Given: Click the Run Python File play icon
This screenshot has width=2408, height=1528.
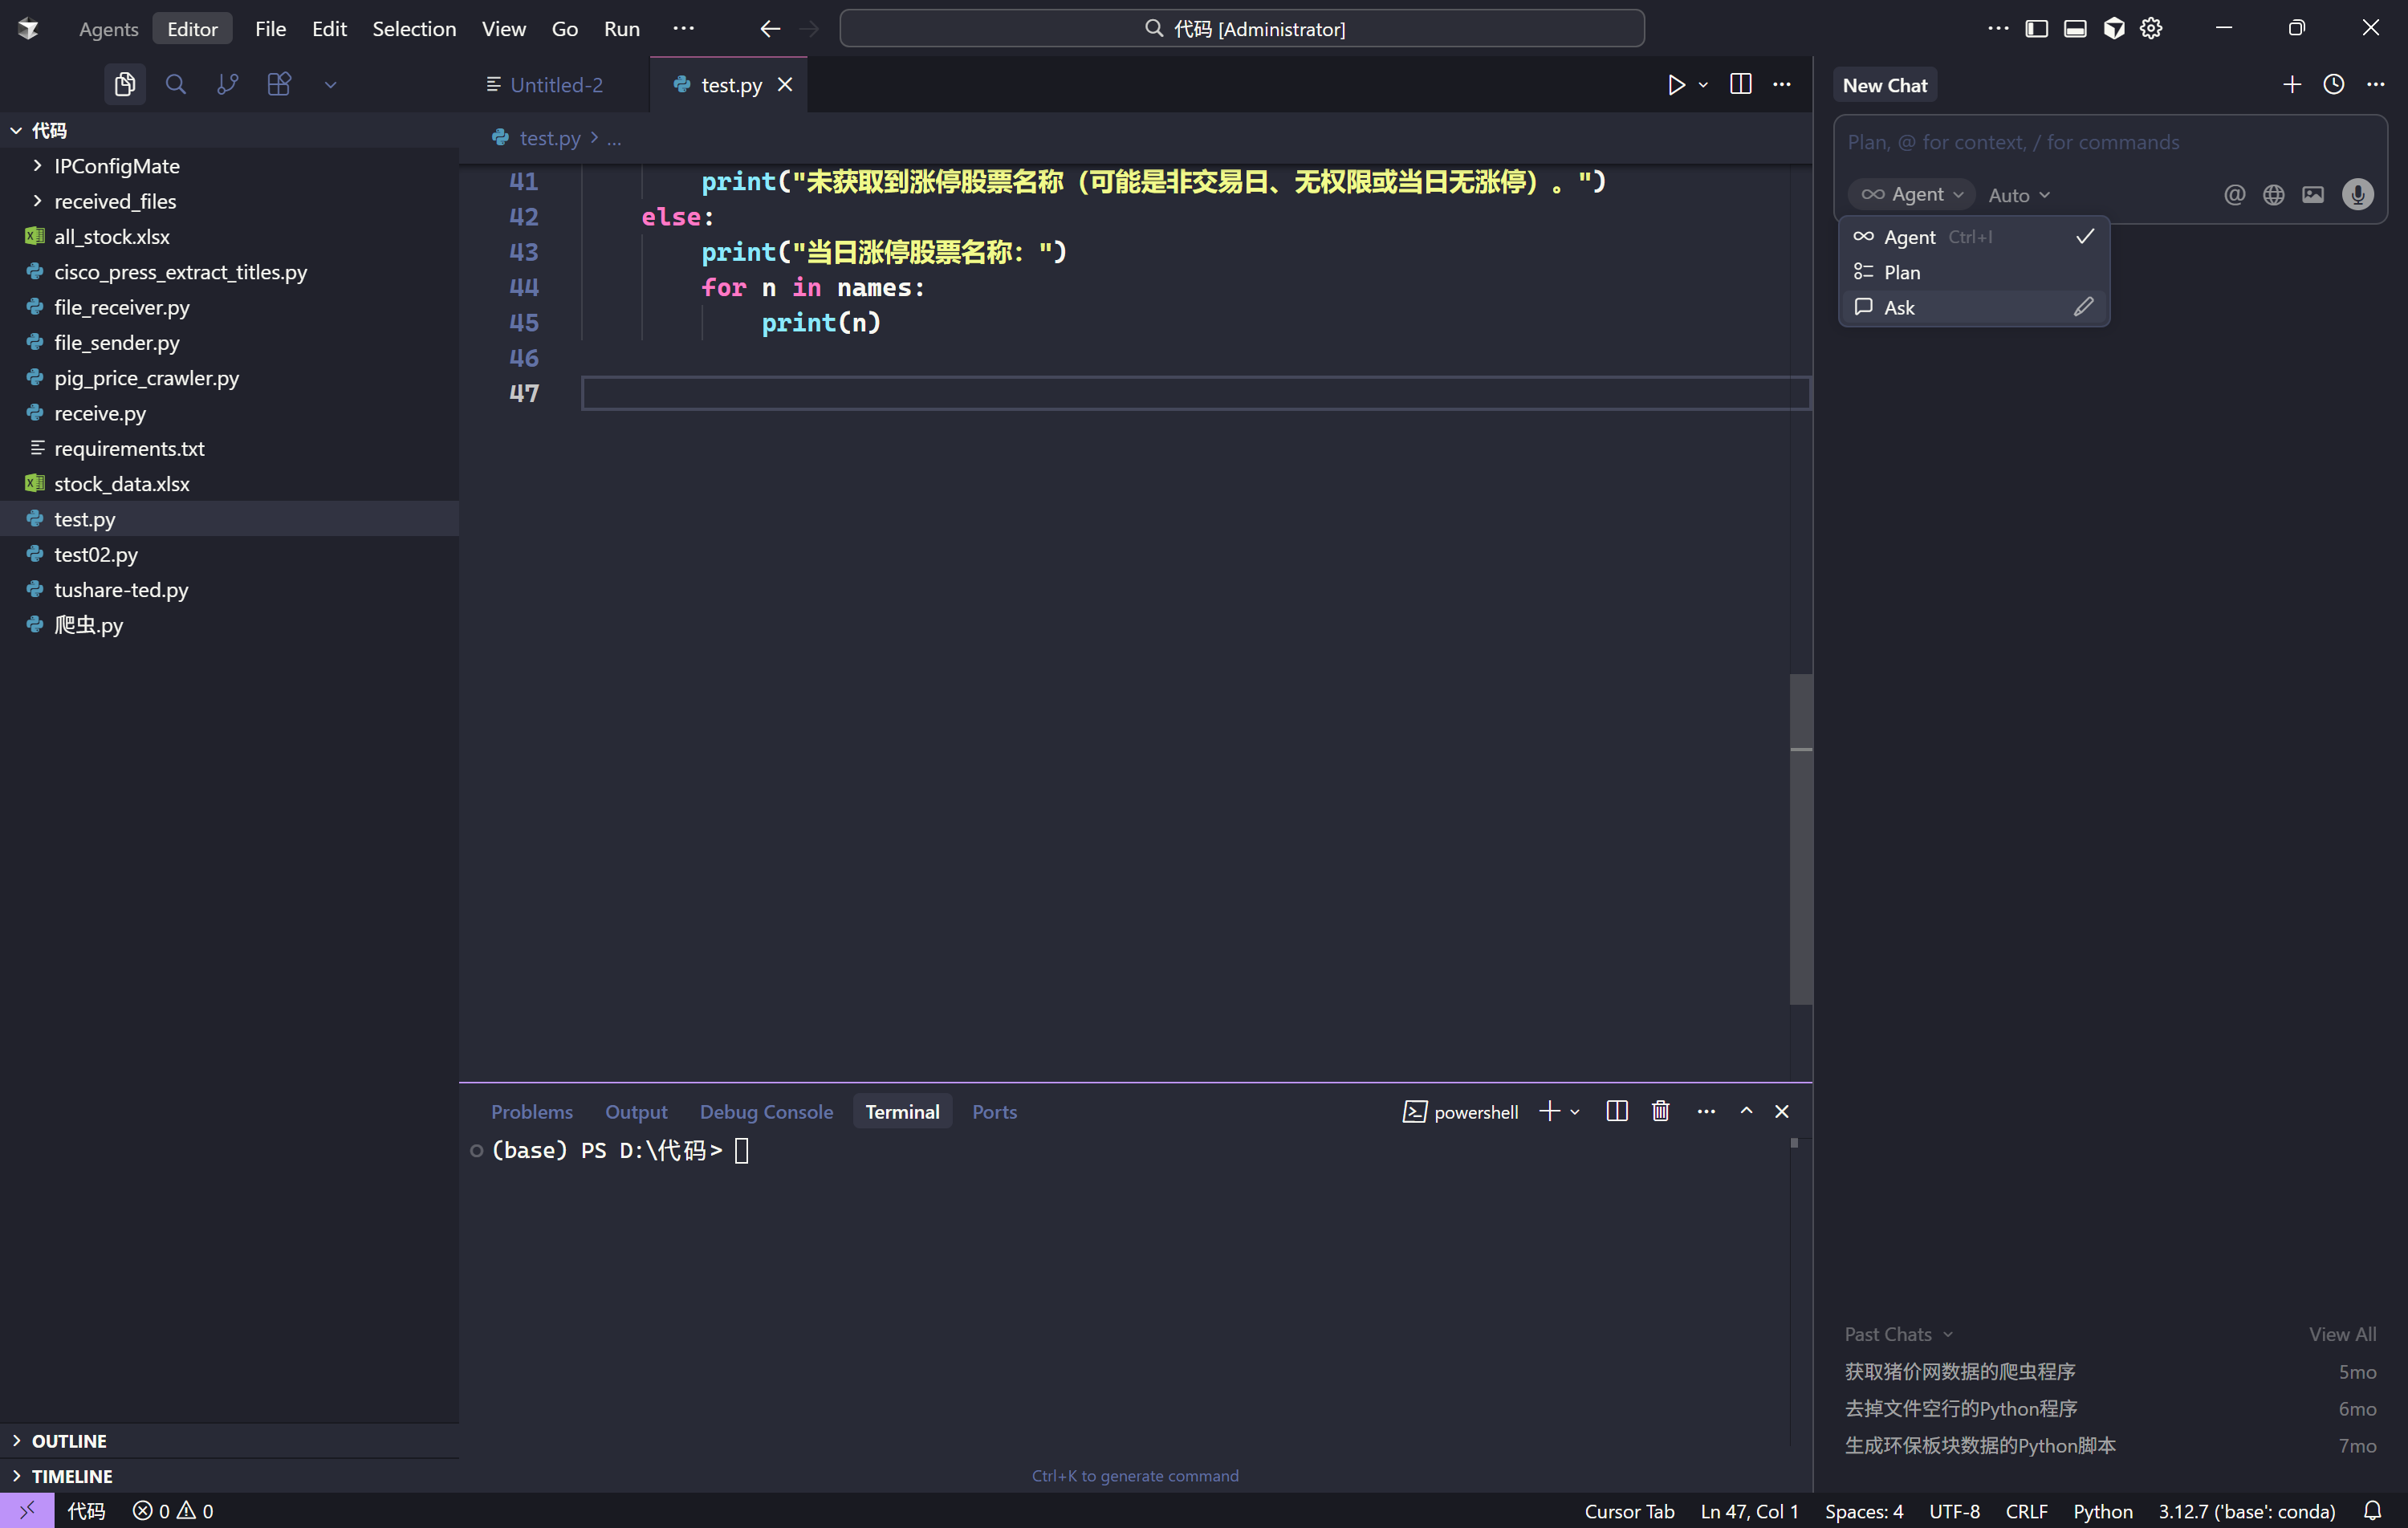Looking at the screenshot, I should pos(1676,85).
